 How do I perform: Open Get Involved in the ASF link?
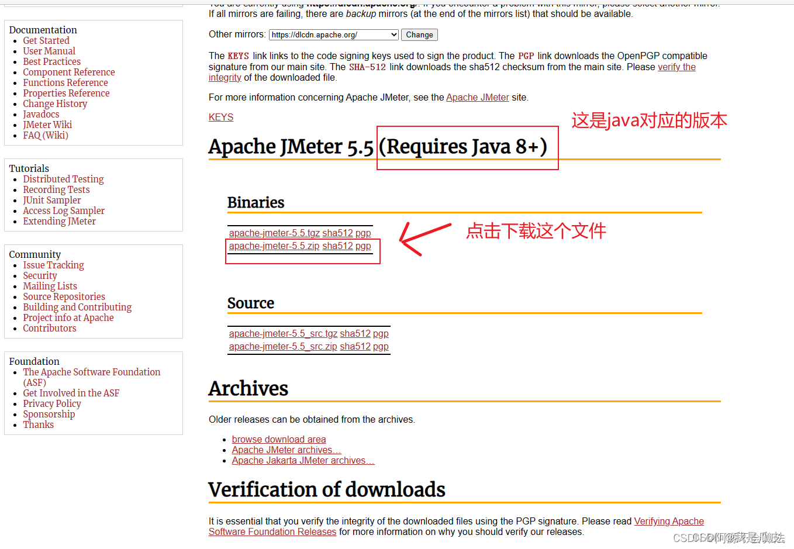click(71, 393)
